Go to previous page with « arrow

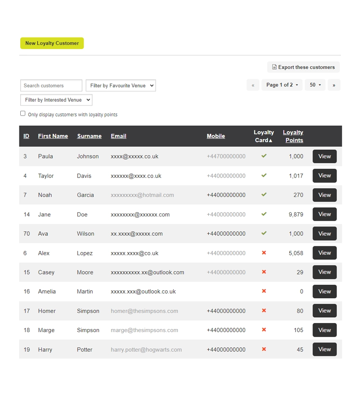tap(253, 85)
